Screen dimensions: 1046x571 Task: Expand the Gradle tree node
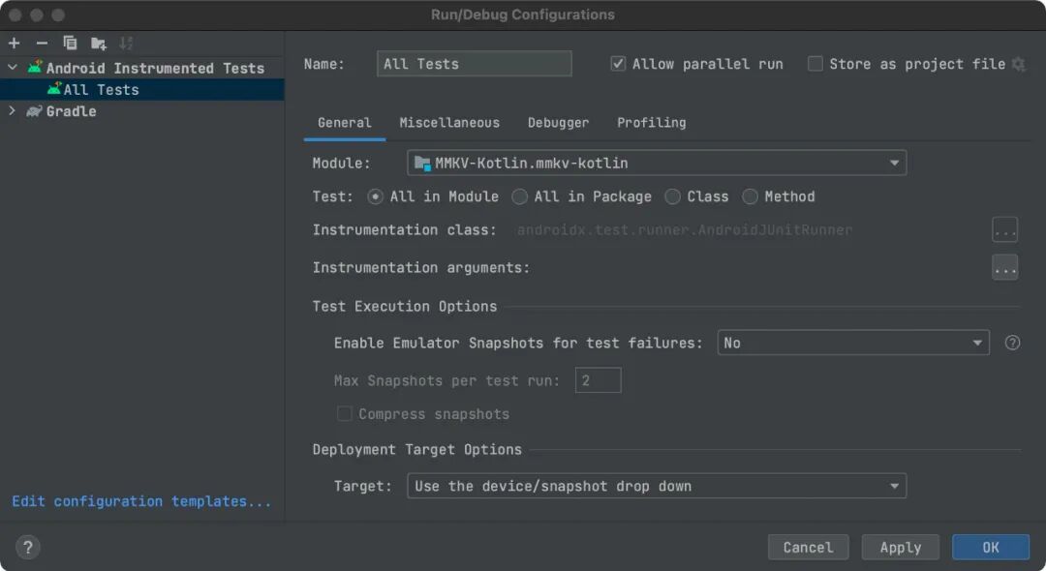click(x=13, y=111)
